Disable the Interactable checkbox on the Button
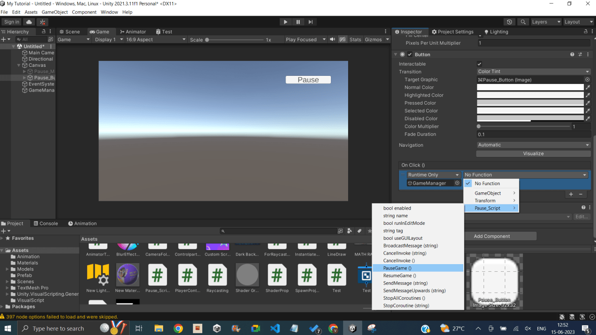The width and height of the screenshot is (596, 335). (x=479, y=64)
